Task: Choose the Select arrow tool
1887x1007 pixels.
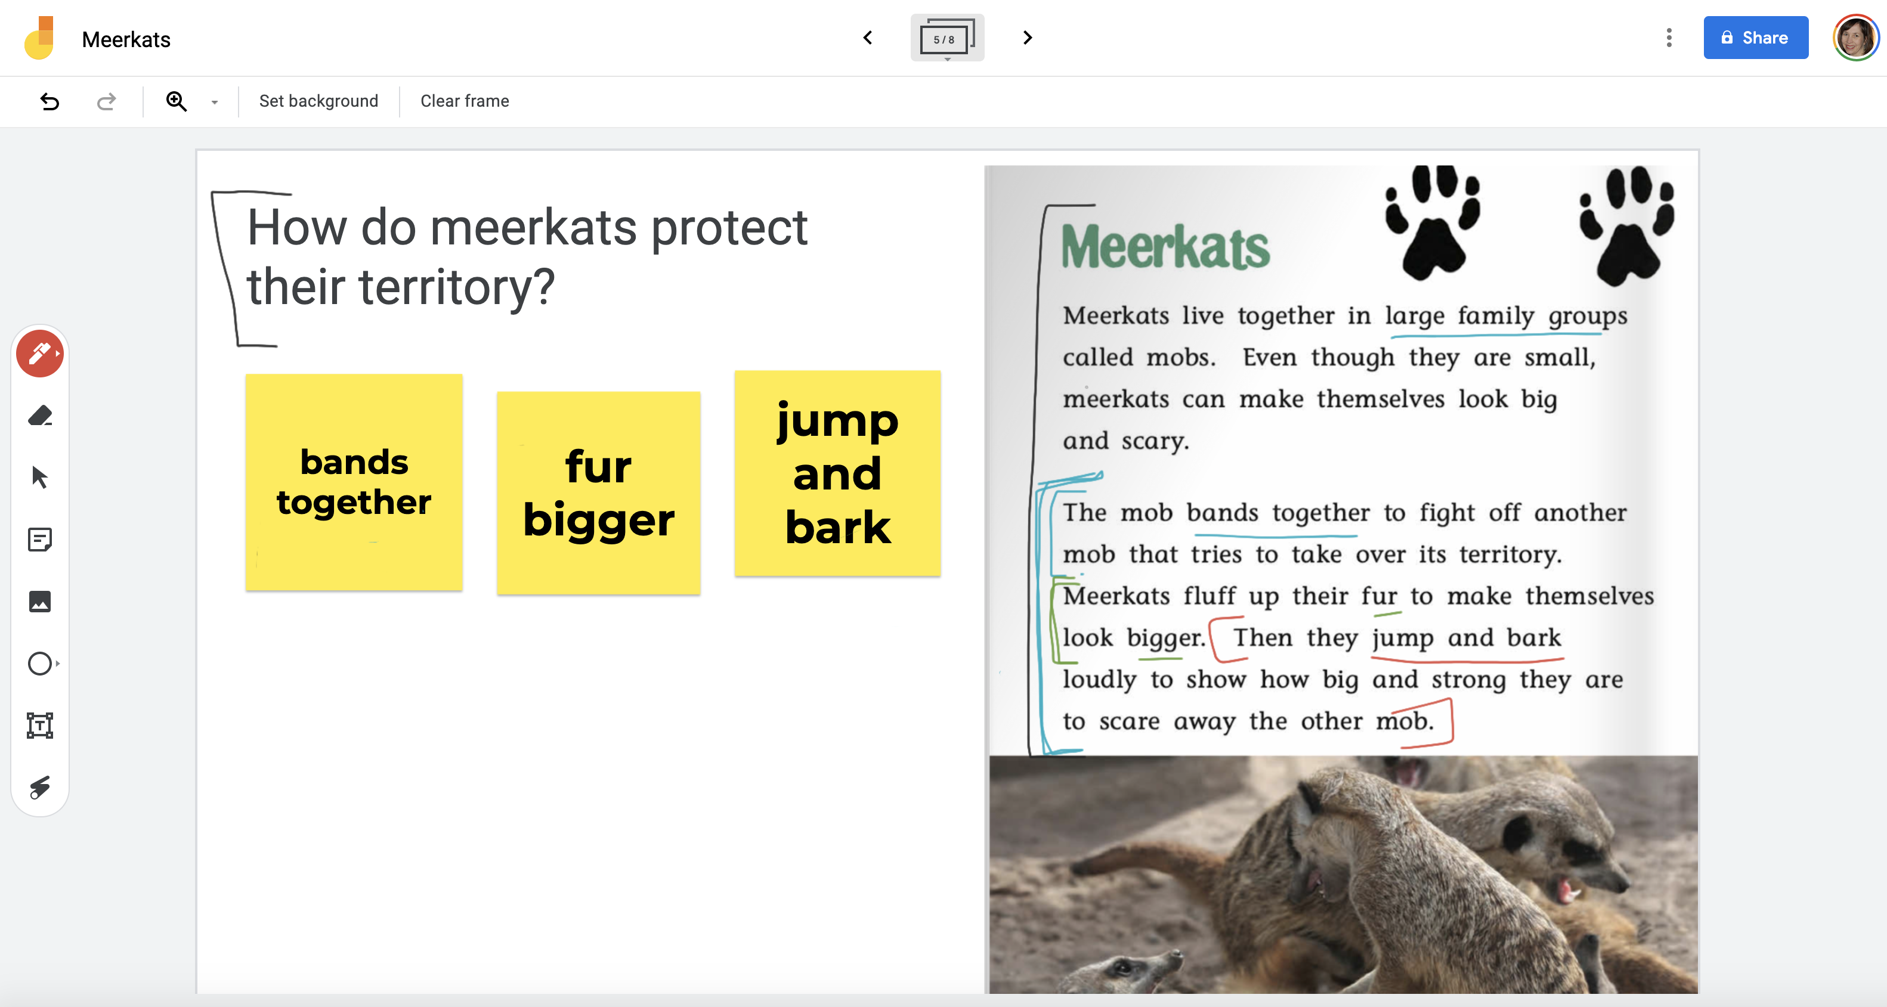Action: (39, 478)
